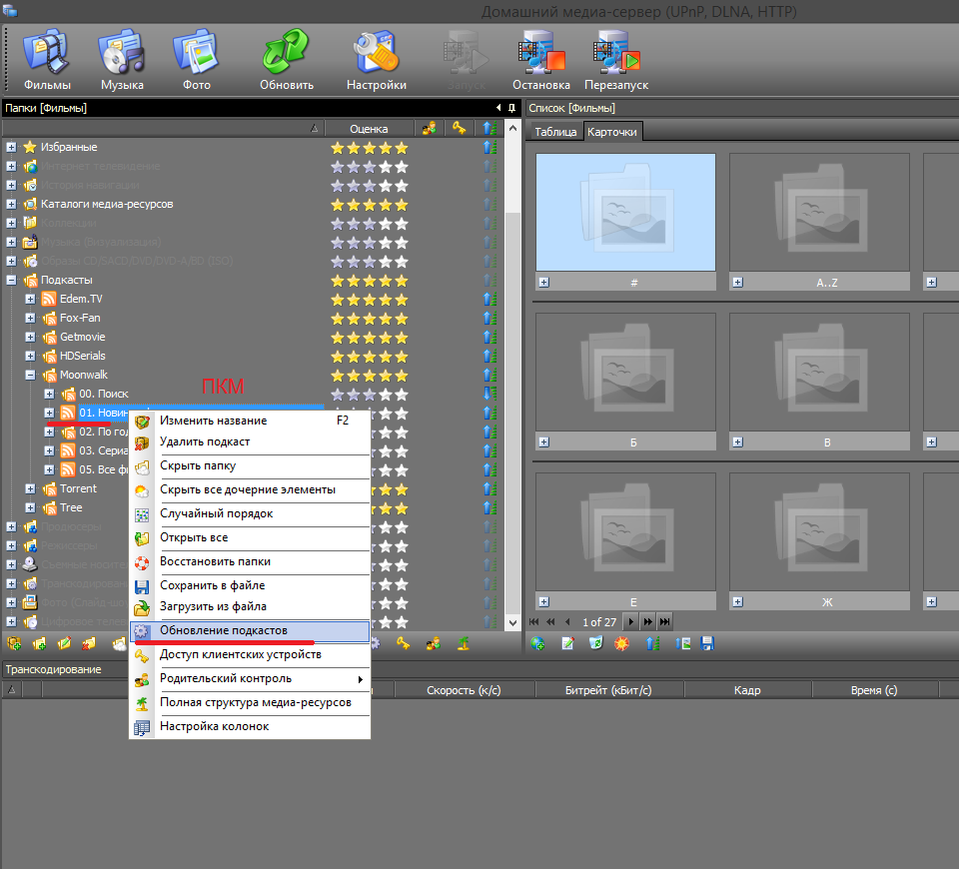
Task: Choose Обновление подкастов in context menu
Action: pyautogui.click(x=223, y=631)
